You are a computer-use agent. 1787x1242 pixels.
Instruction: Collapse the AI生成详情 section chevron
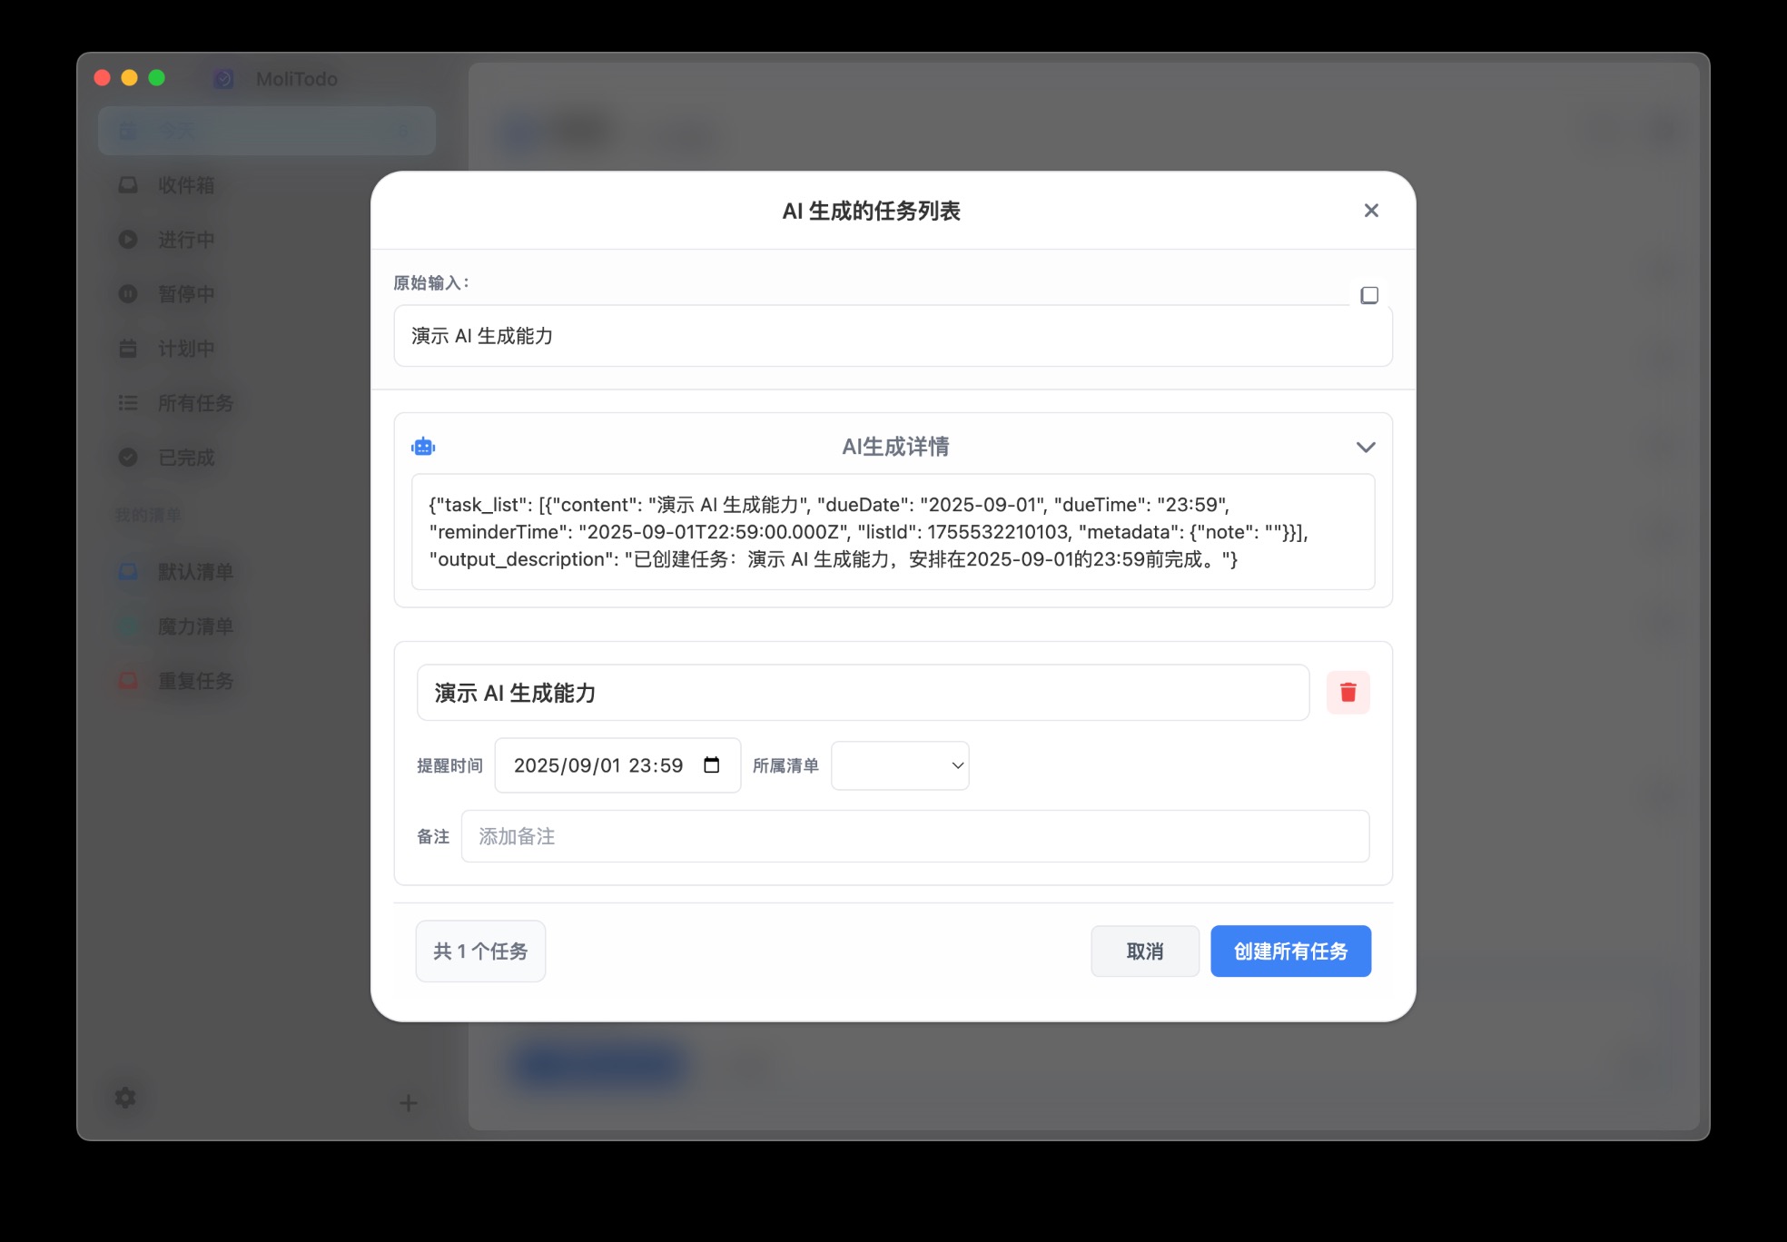[1365, 447]
